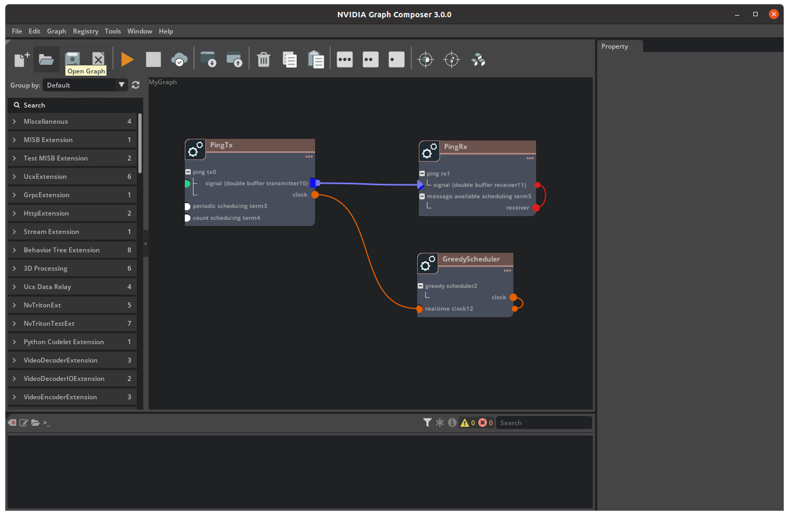This screenshot has height=516, width=789.
Task: Expand the UcxExtension category
Action: pos(72,176)
